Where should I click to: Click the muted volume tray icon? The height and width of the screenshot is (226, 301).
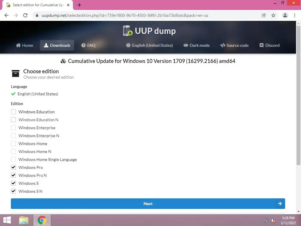point(273,220)
